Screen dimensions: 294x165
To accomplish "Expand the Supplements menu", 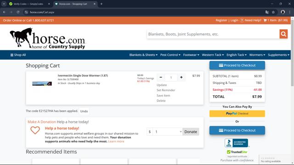I will (x=278, y=55).
